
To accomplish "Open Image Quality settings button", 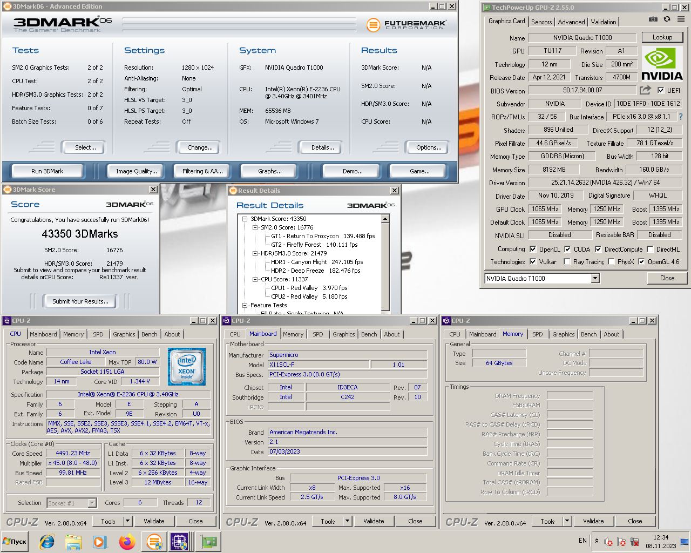I will pyautogui.click(x=137, y=171).
